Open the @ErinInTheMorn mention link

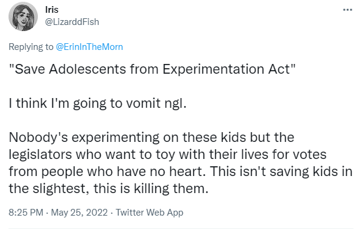(x=90, y=47)
